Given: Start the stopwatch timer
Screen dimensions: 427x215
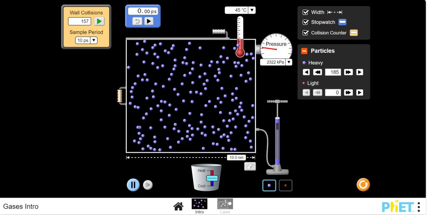Looking at the screenshot, I should (x=149, y=21).
